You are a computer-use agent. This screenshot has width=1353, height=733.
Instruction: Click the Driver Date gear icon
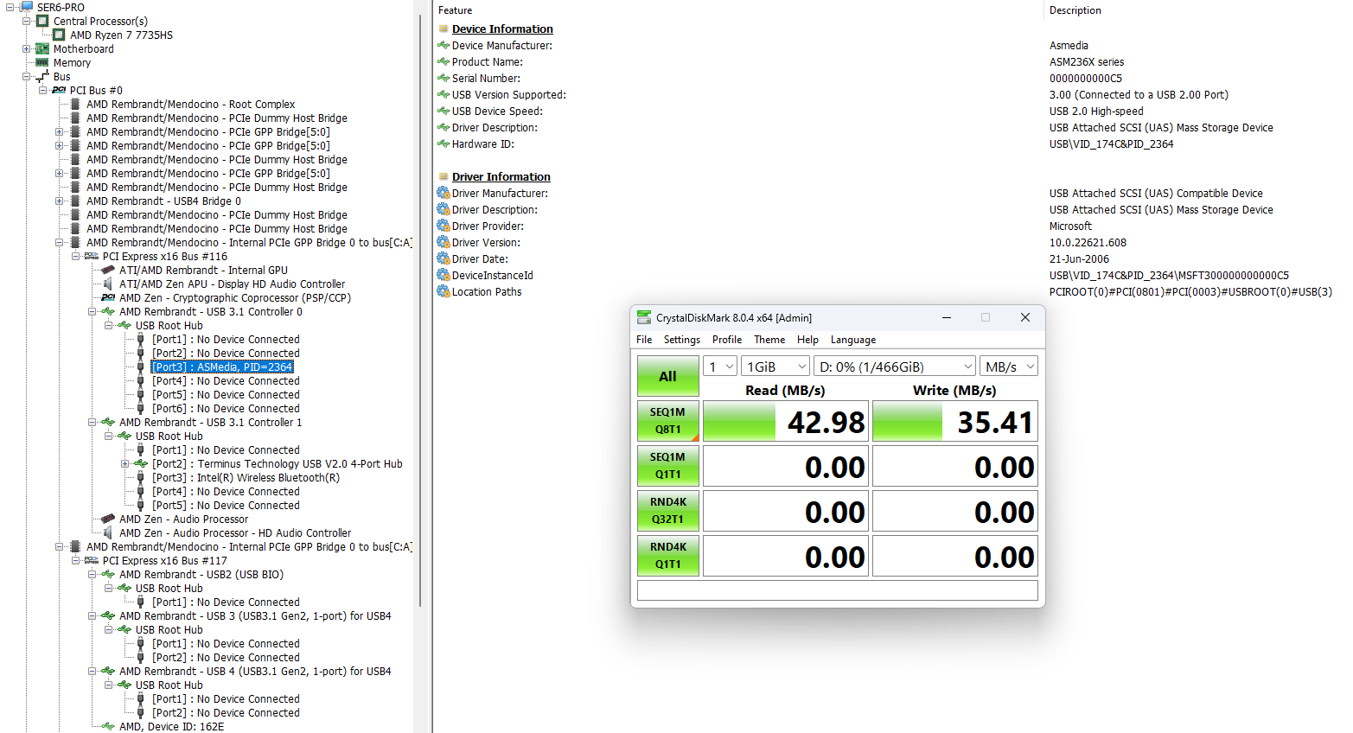pos(444,258)
